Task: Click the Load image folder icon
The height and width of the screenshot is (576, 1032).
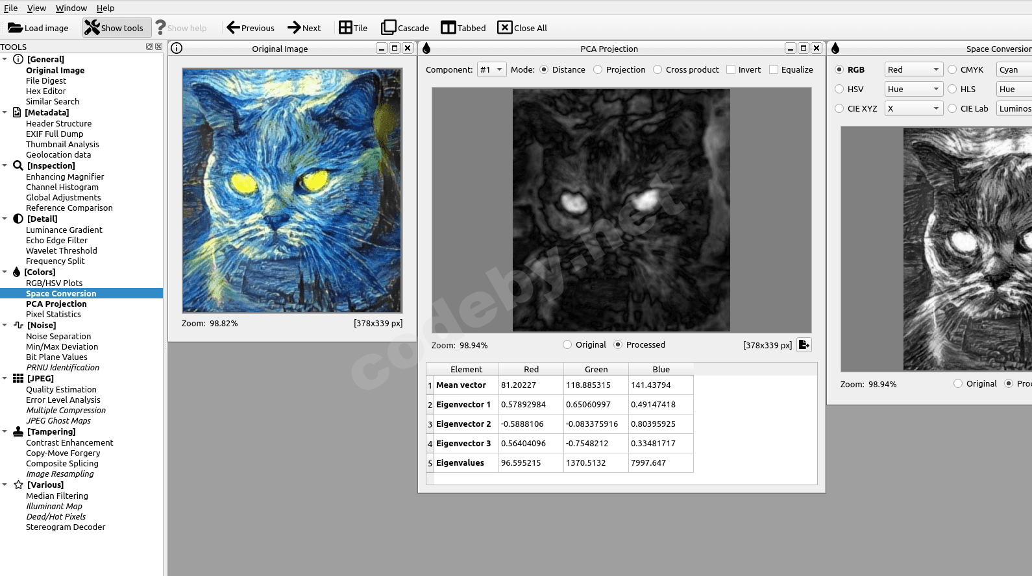Action: pyautogui.click(x=15, y=28)
